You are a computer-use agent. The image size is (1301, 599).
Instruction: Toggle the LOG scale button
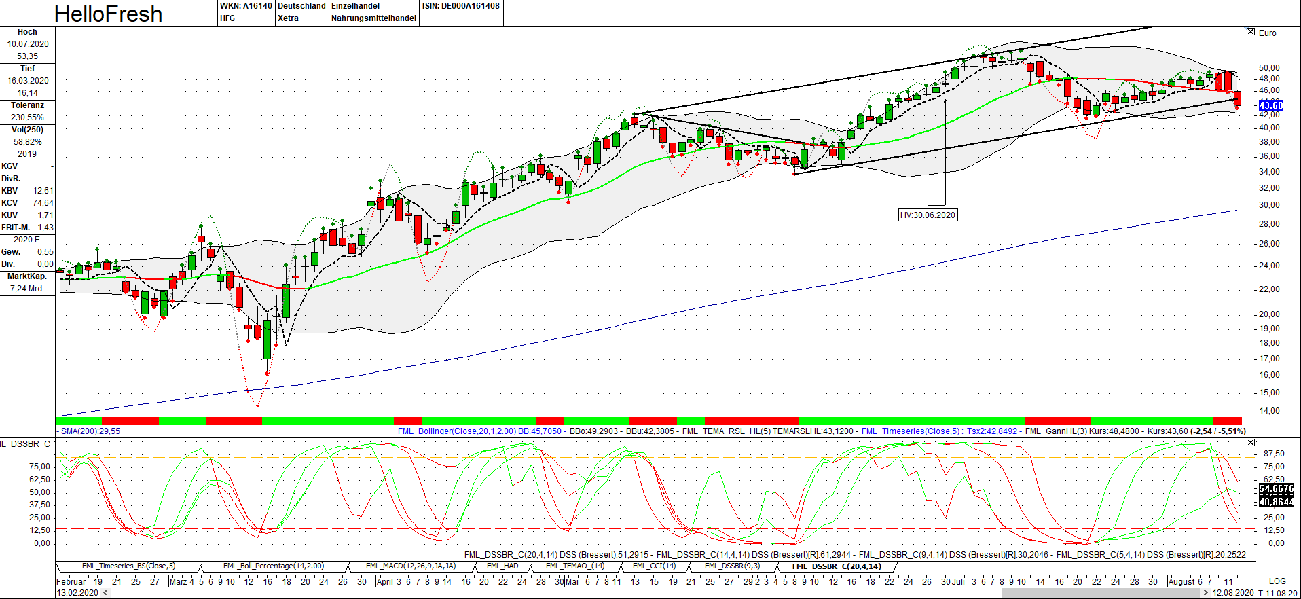tap(1277, 581)
